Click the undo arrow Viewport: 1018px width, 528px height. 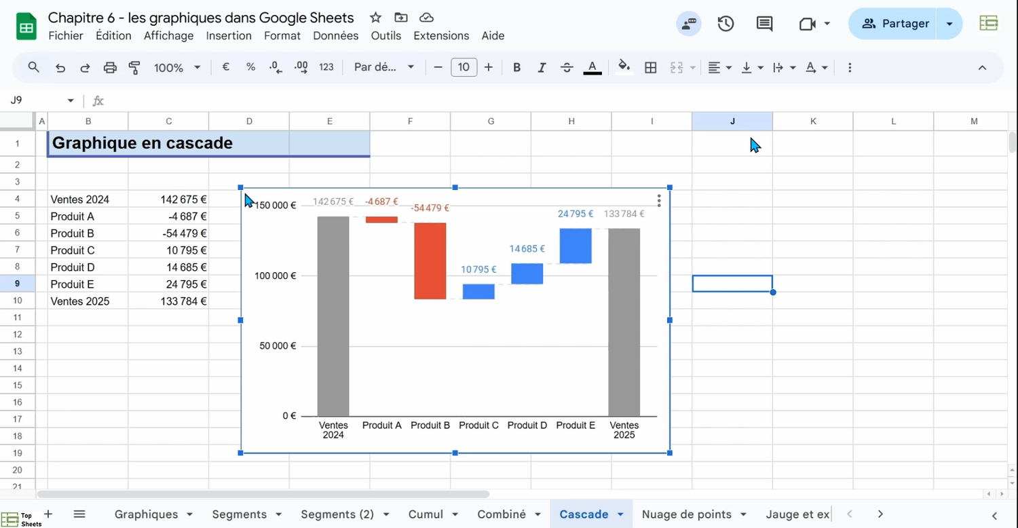60,67
